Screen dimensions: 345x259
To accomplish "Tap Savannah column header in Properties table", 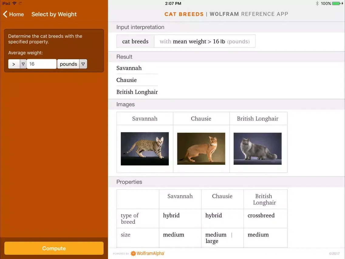I will click(180, 199).
